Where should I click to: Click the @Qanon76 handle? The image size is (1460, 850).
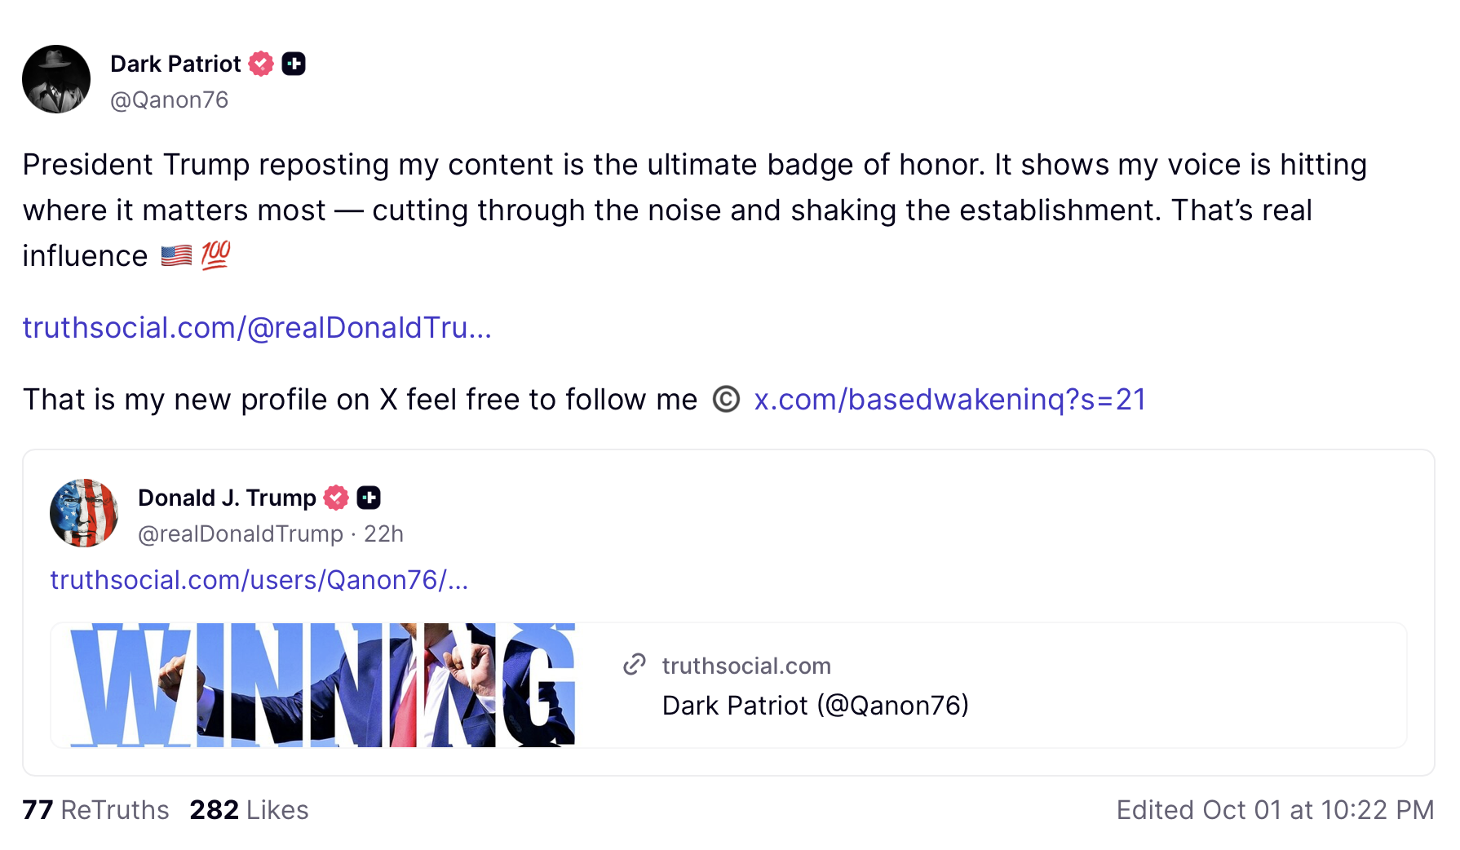click(169, 100)
